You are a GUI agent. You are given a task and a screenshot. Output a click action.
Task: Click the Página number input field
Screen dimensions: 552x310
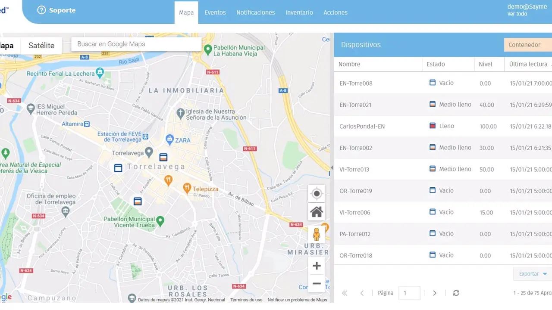(409, 293)
